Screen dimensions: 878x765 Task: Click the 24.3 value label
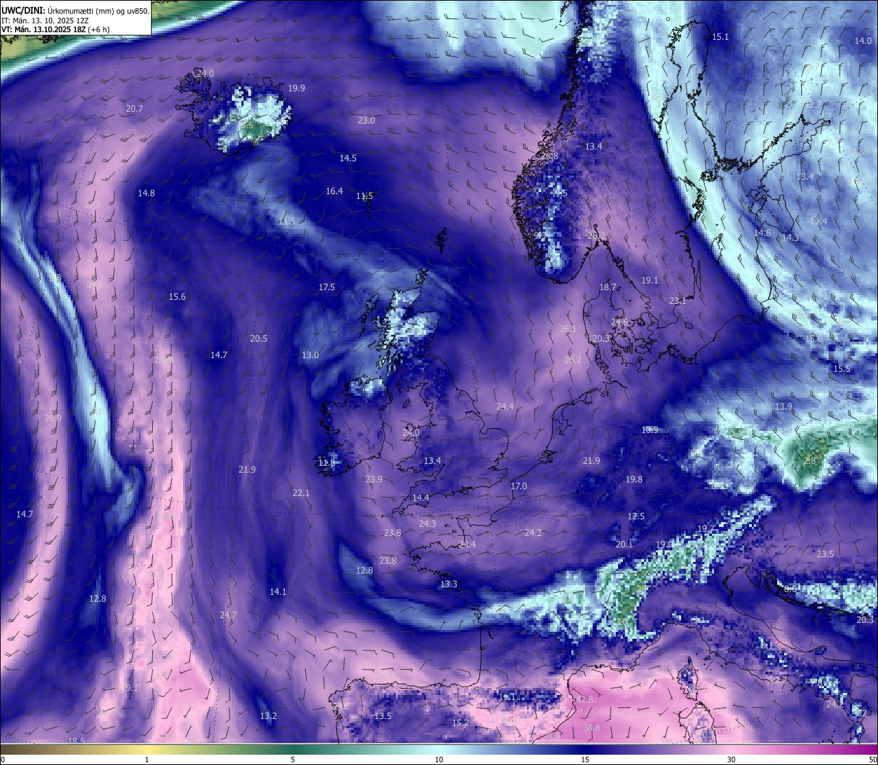(427, 524)
